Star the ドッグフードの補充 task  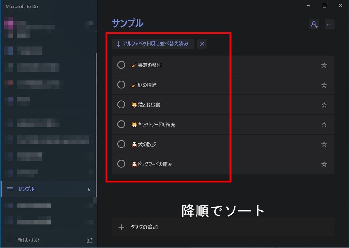324,164
